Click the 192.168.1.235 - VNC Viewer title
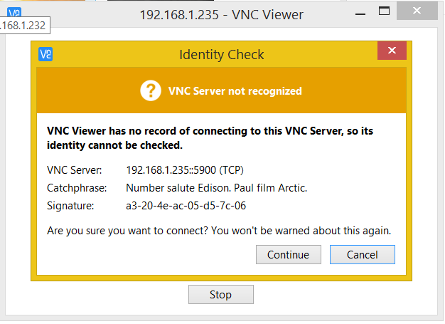 click(x=221, y=15)
